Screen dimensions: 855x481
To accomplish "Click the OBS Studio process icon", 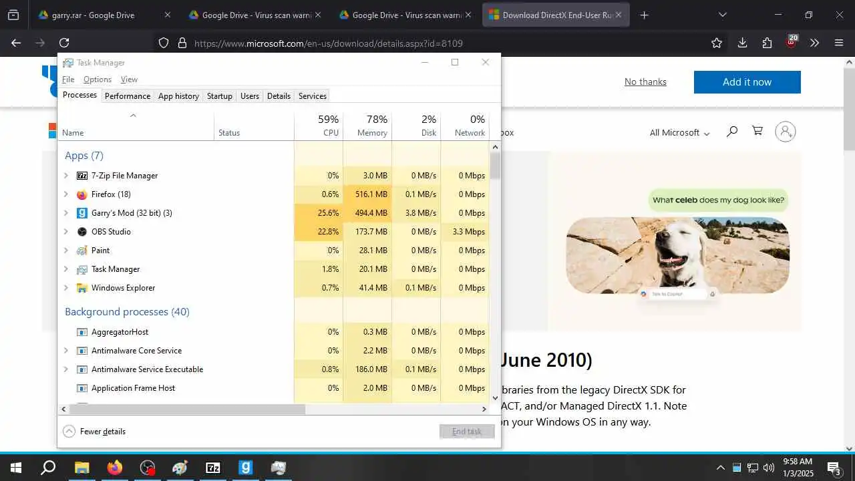I will tap(82, 232).
